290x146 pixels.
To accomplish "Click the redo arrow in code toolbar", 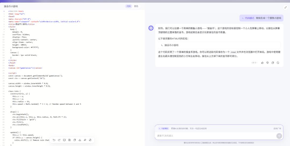I will [59, 140].
